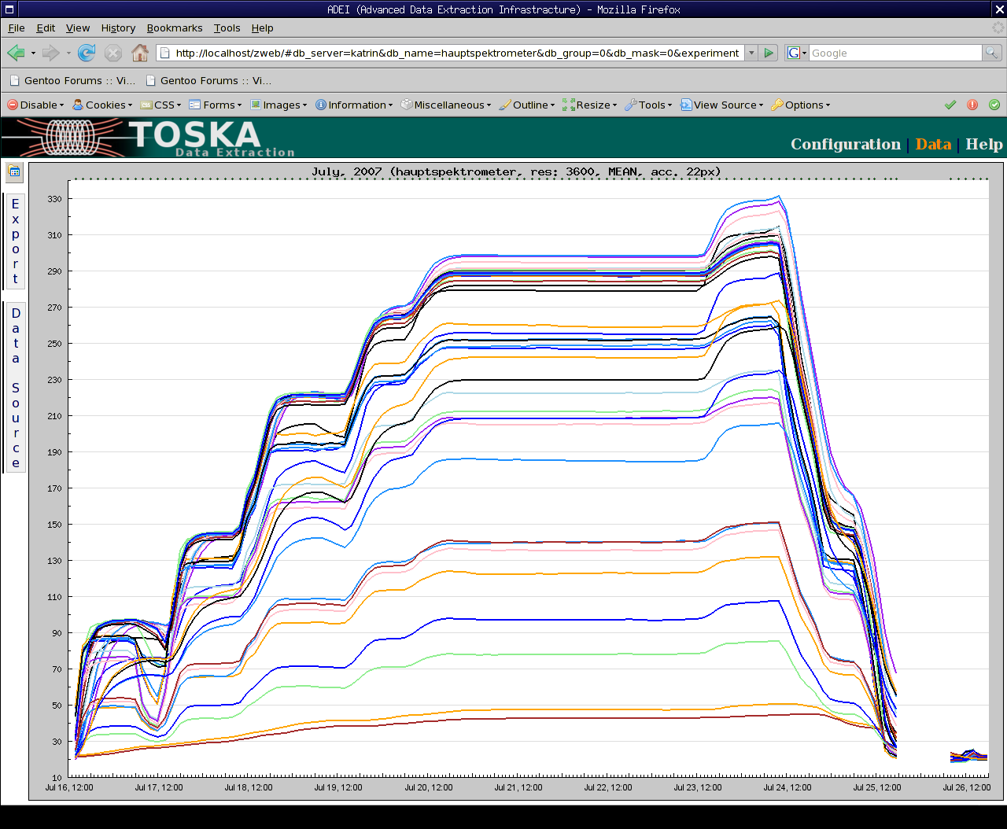Click the red error indicator icon
1007x829 pixels.
point(972,105)
